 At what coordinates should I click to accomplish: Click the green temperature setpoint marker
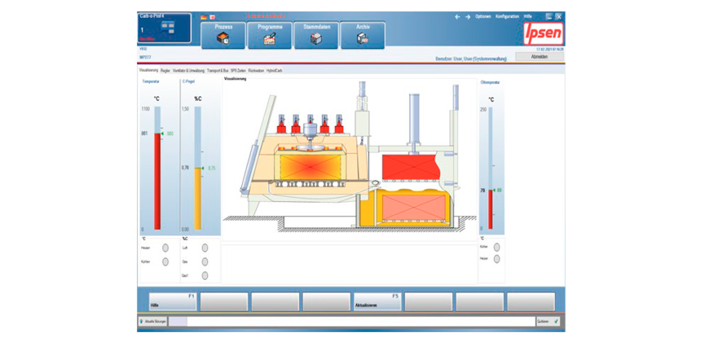pos(163,133)
